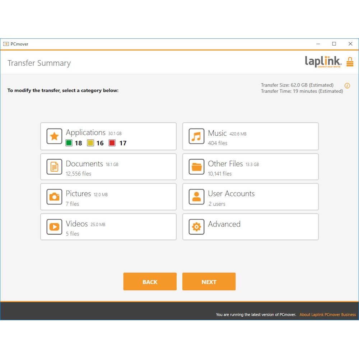Open the Pictures category title
The image size is (359, 359).
click(78, 194)
